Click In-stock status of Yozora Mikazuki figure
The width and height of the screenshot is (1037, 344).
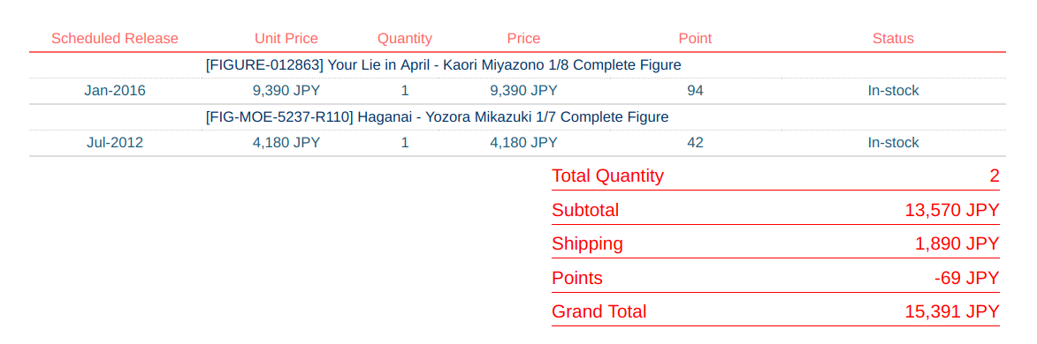click(x=893, y=143)
